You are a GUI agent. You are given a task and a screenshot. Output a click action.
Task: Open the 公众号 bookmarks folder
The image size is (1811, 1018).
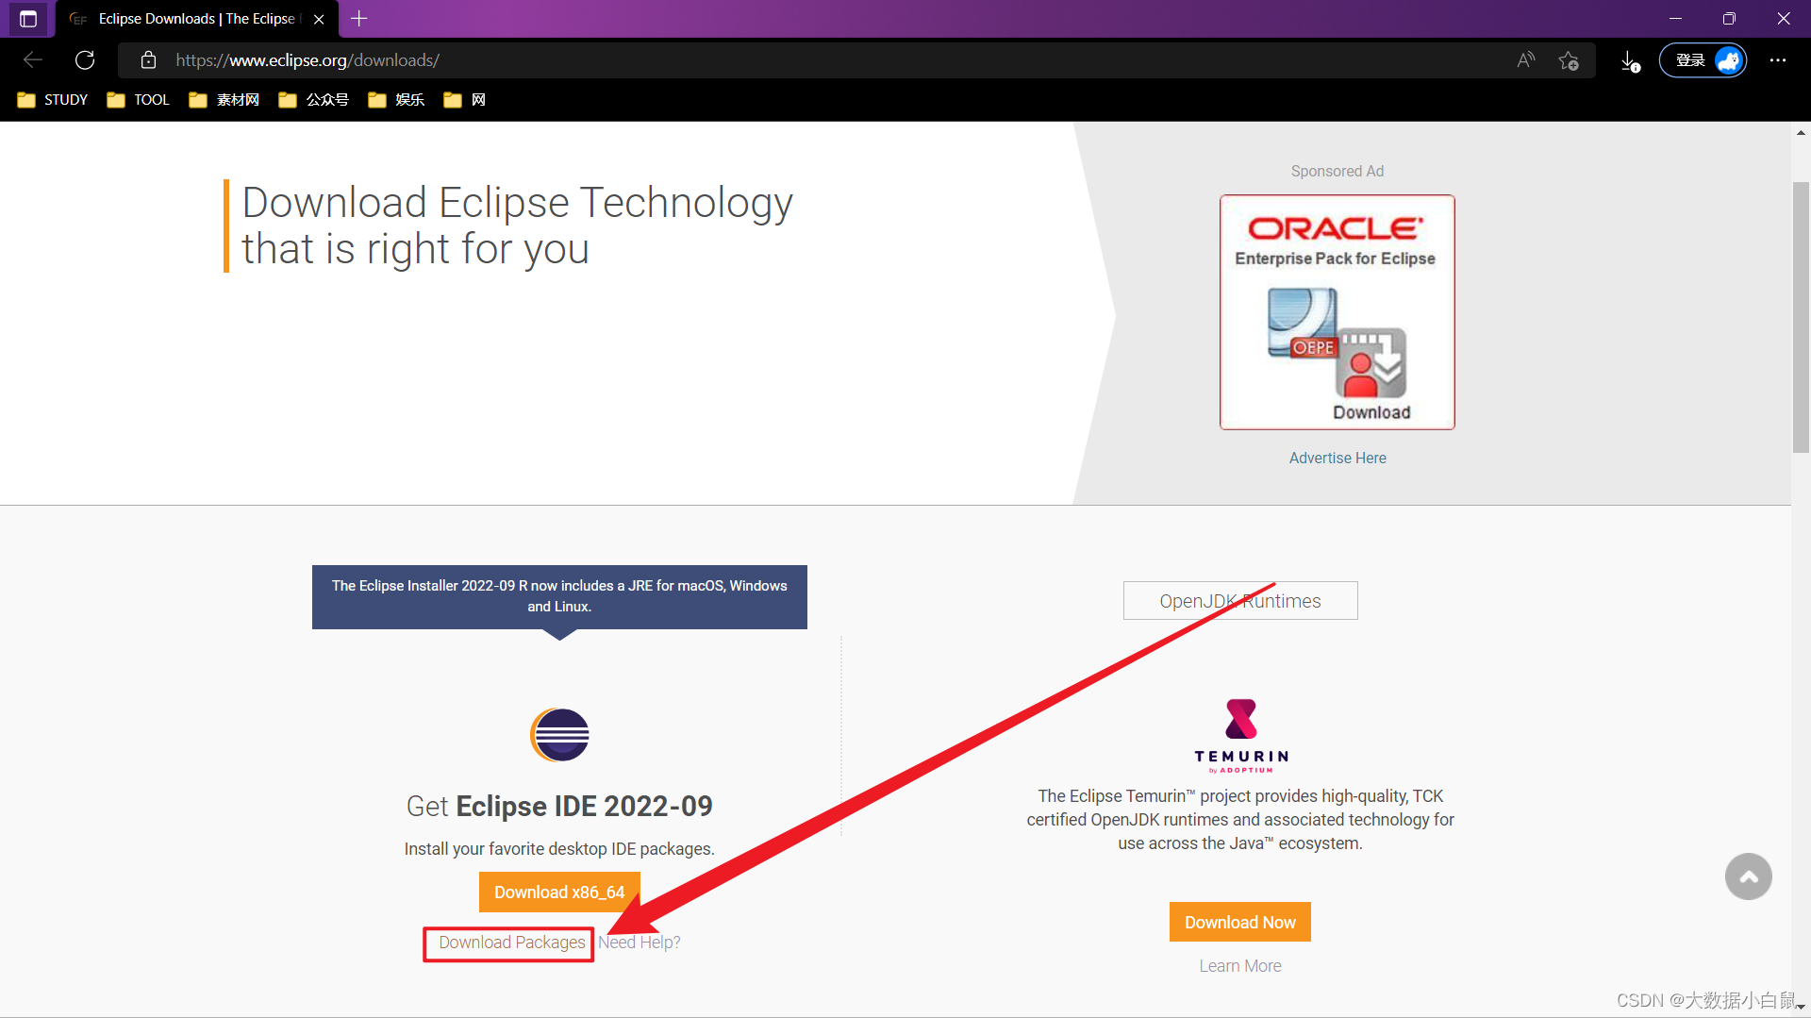(314, 100)
